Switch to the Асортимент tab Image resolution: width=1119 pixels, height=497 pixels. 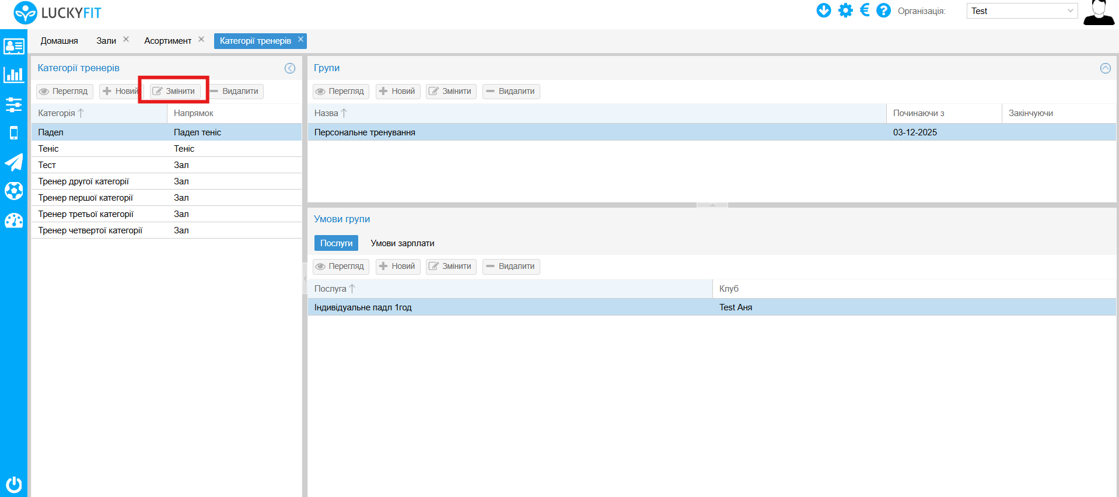tap(167, 41)
